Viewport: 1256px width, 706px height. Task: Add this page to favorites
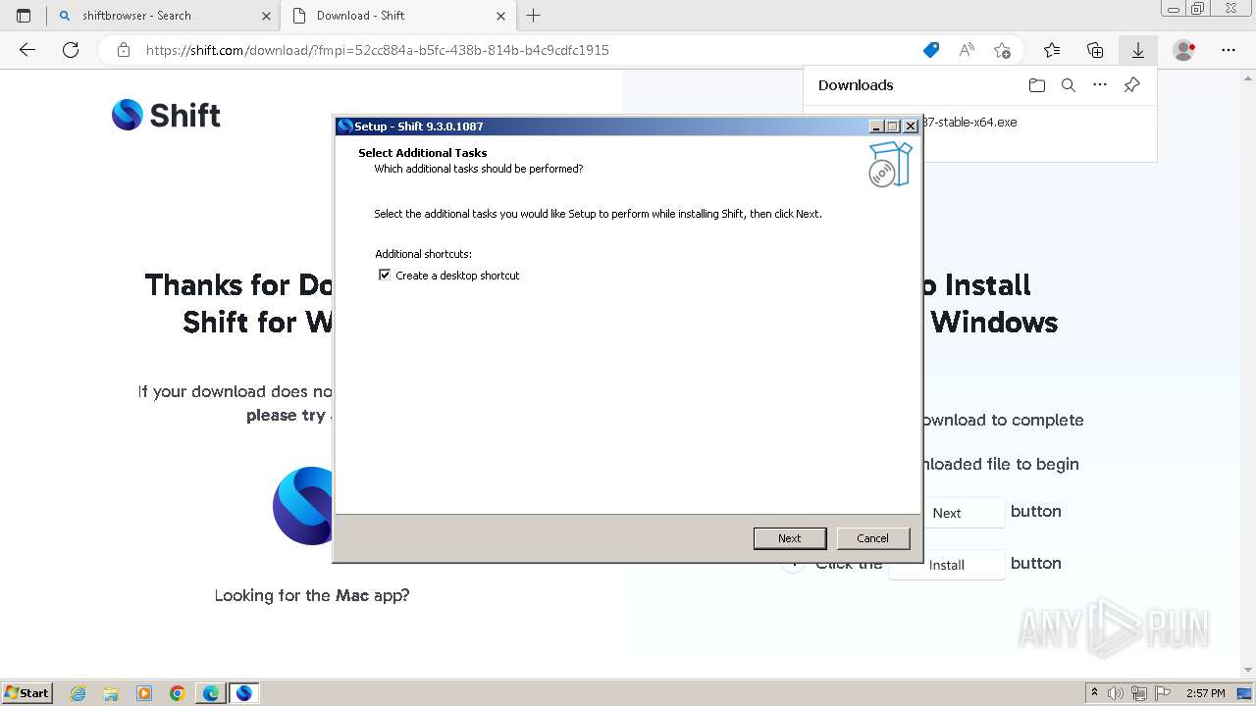pos(1002,50)
